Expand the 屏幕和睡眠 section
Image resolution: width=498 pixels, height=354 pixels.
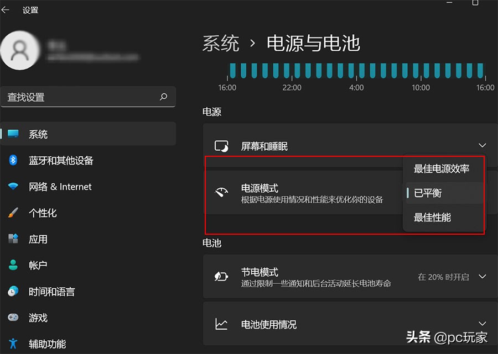click(483, 145)
